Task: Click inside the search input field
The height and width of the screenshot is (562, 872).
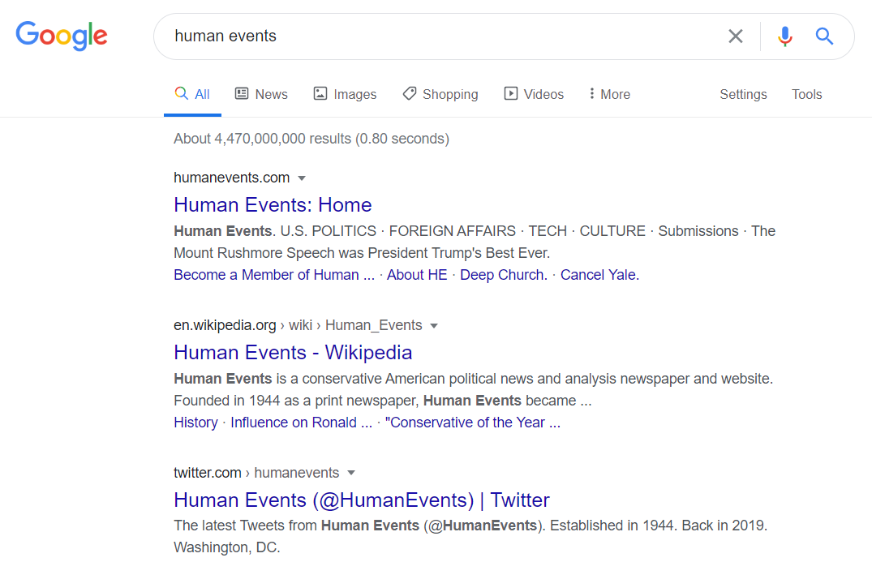Action: [440, 36]
